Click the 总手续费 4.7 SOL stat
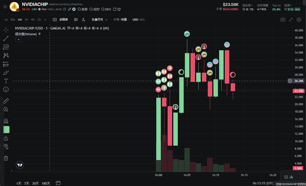 [262, 7]
